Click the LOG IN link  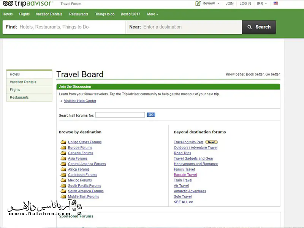pyautogui.click(x=245, y=3)
